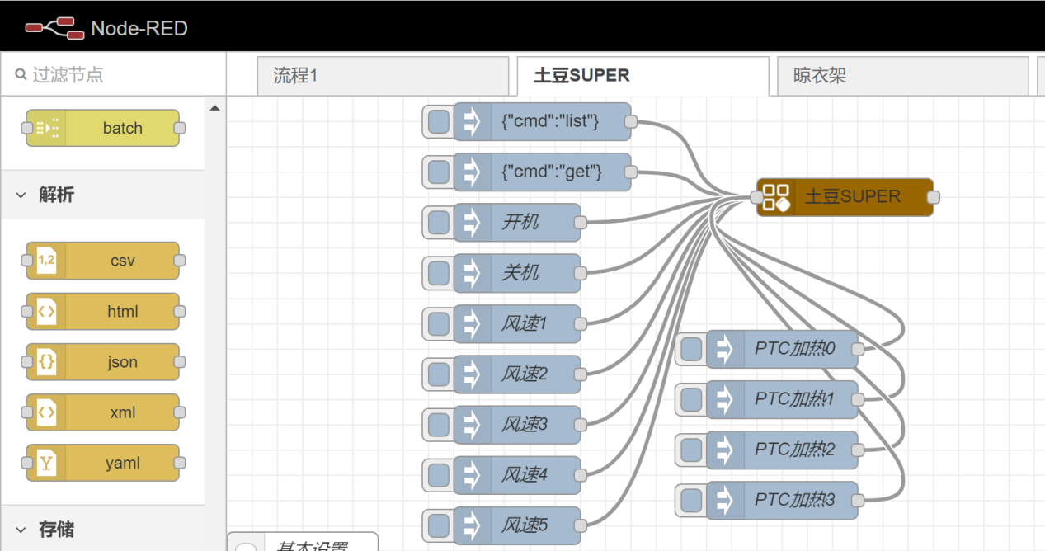Click the Node-RED logo in the header

point(53,26)
